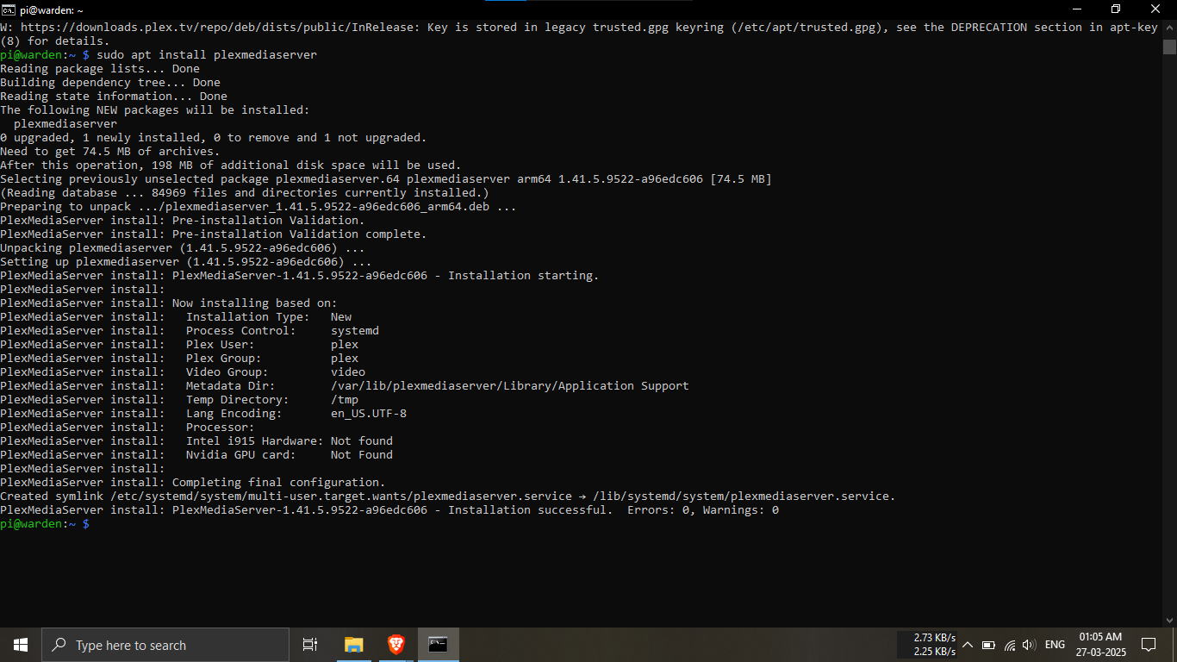
Task: Click the speaker icon in the system tray
Action: 1029,644
